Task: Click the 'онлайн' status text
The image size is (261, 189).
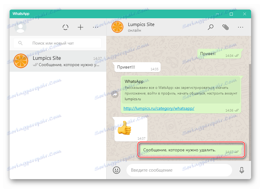Action: click(135, 31)
